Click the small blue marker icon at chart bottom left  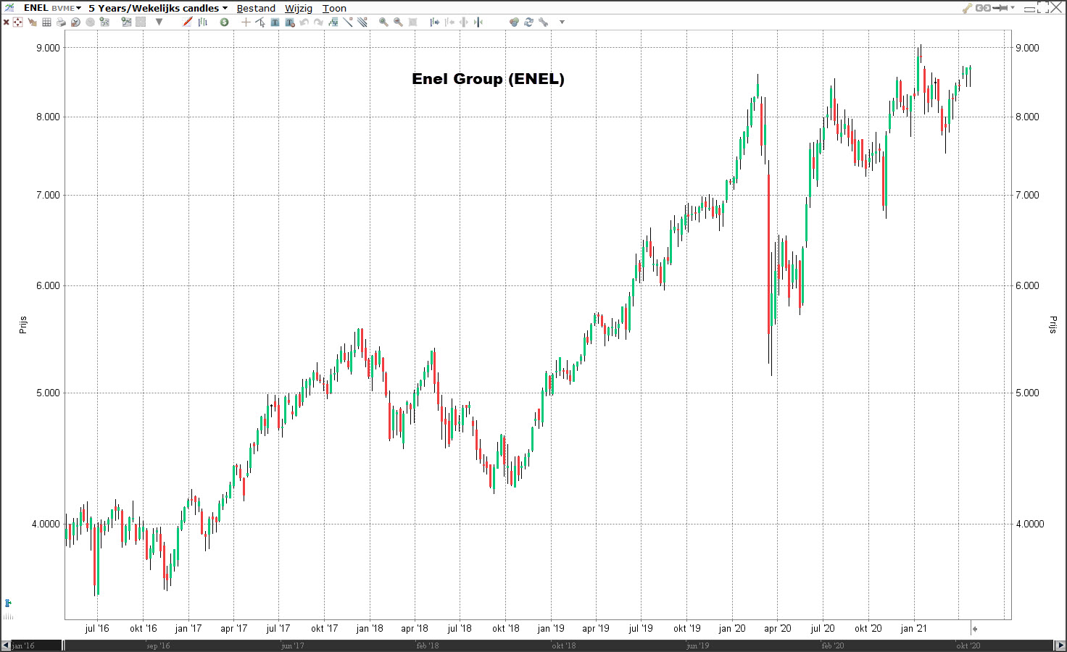tap(8, 603)
